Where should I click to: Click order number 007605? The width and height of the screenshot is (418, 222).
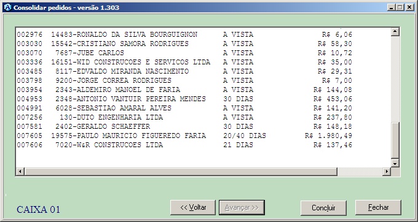point(30,136)
